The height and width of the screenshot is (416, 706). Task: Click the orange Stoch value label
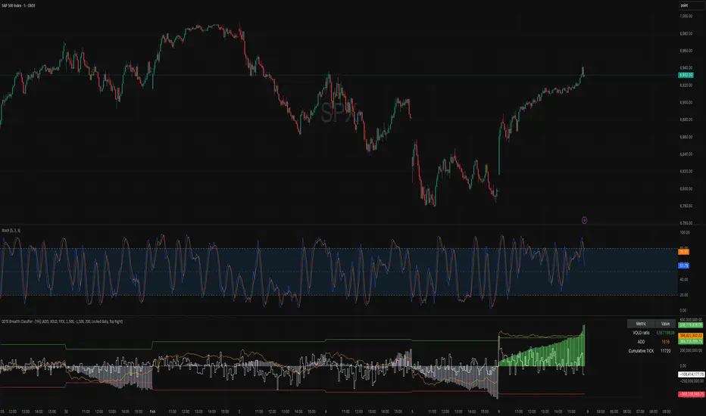[683, 252]
